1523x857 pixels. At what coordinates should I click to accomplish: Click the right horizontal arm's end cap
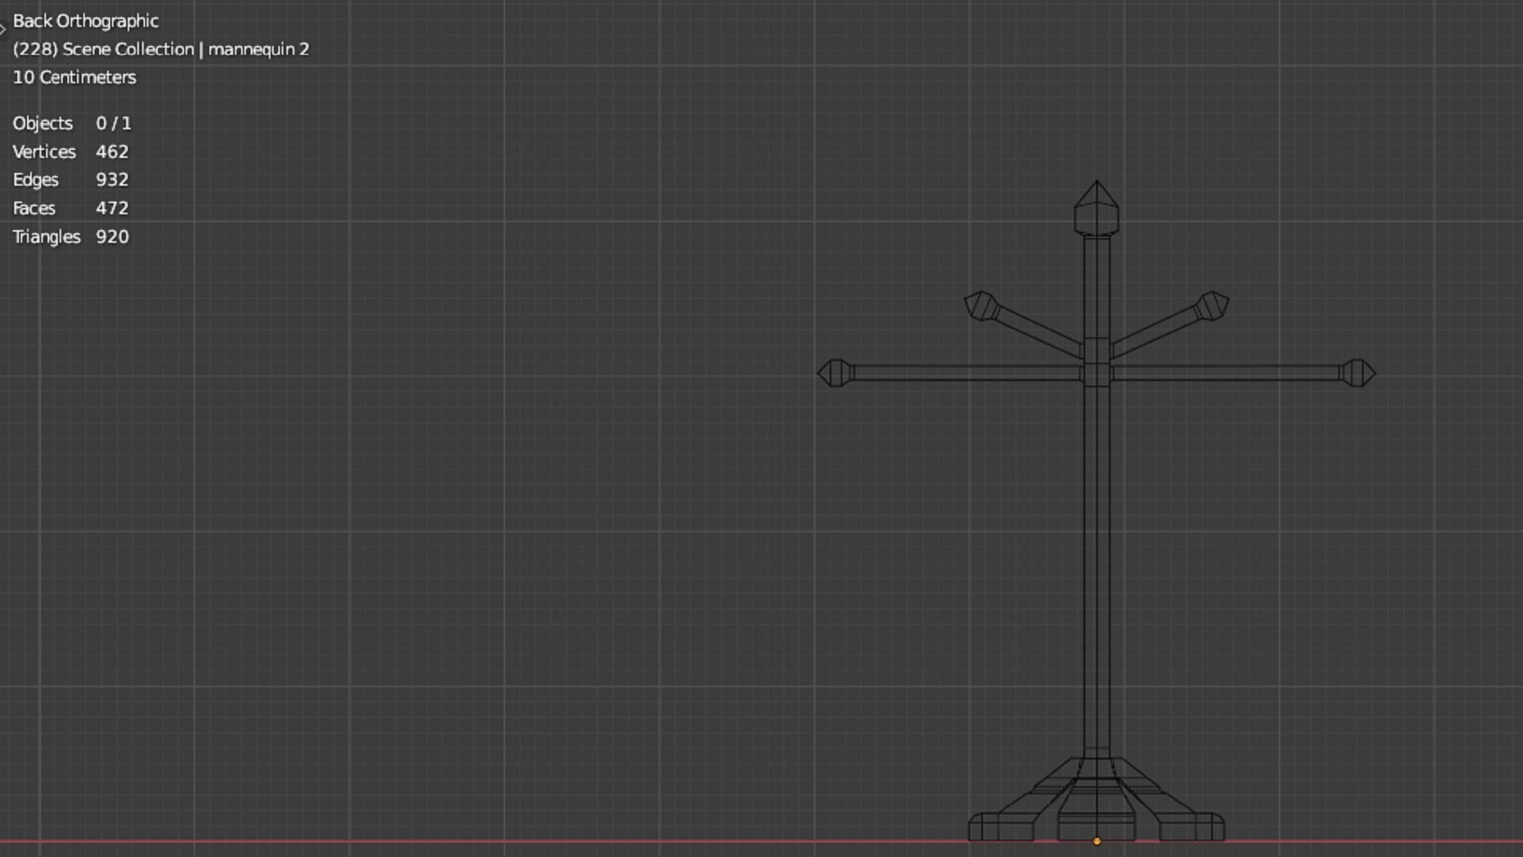tap(1358, 373)
